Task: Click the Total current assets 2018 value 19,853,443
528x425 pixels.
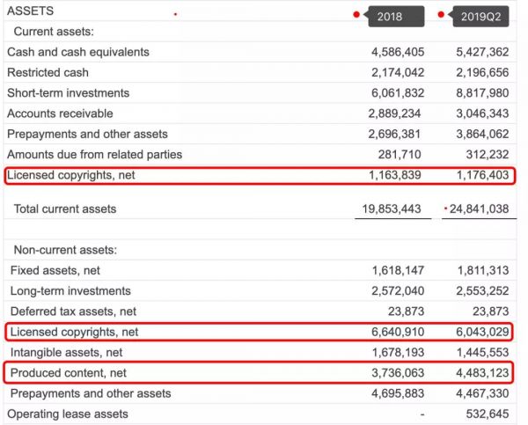Action: (391, 209)
